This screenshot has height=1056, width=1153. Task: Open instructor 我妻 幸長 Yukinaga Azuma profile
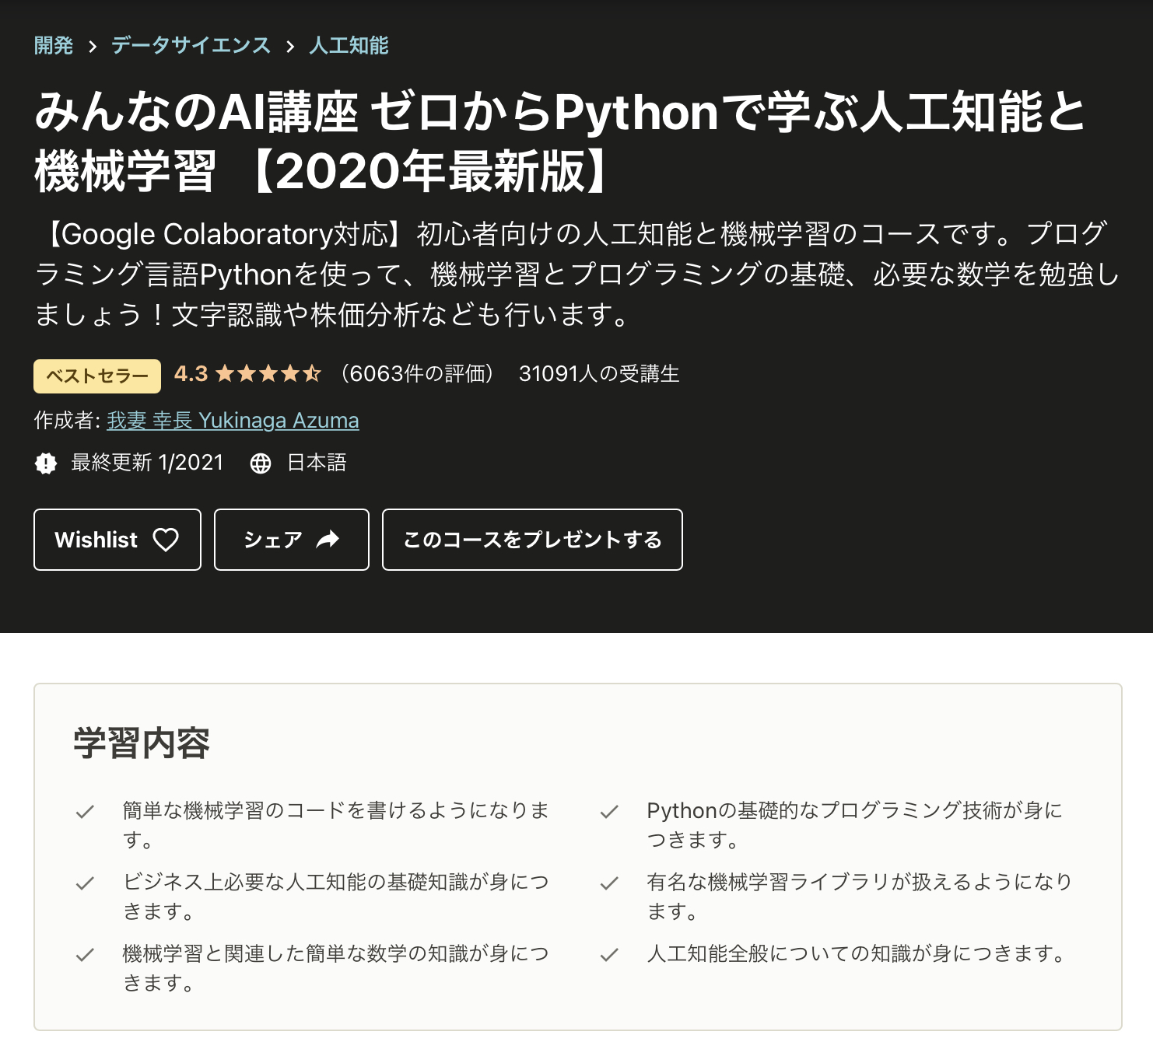233,421
